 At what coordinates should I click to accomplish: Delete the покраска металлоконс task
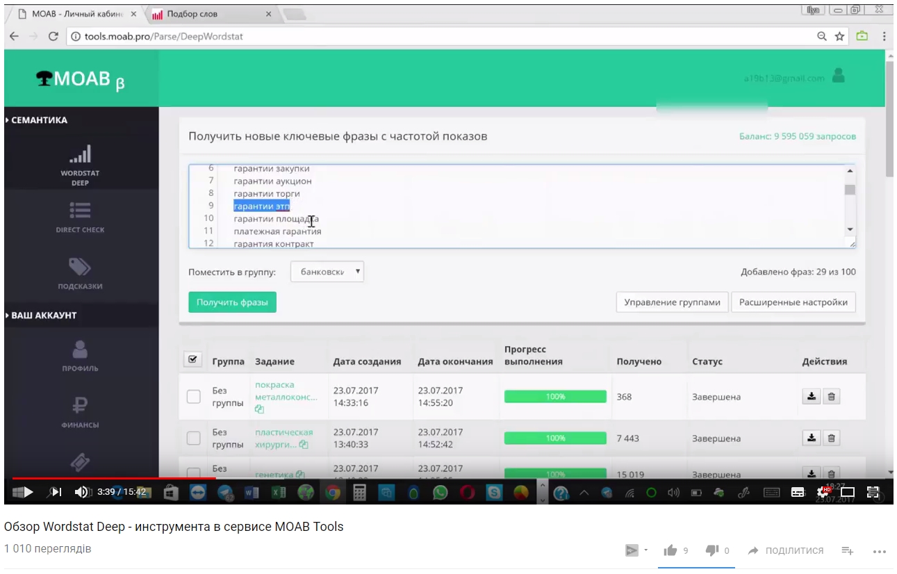click(x=832, y=397)
